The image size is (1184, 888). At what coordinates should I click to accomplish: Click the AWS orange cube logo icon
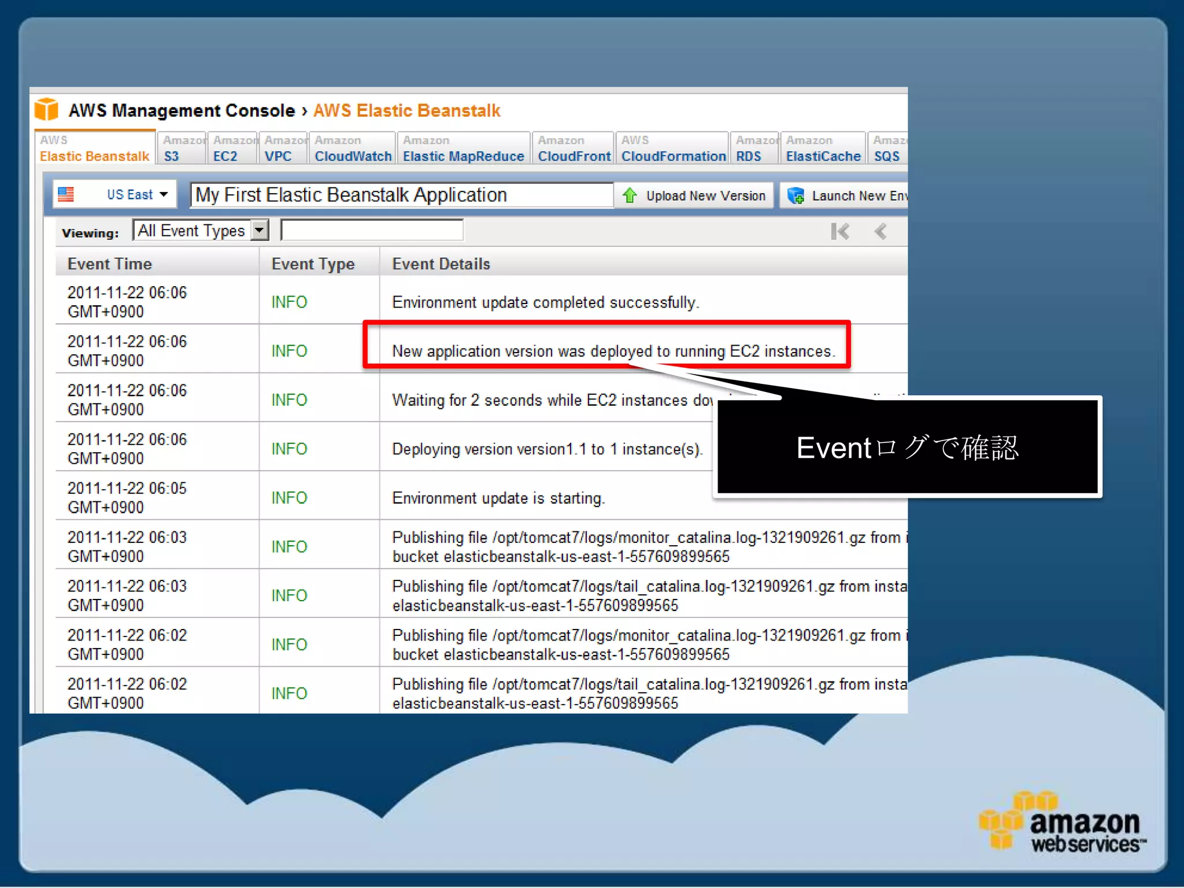[x=46, y=109]
